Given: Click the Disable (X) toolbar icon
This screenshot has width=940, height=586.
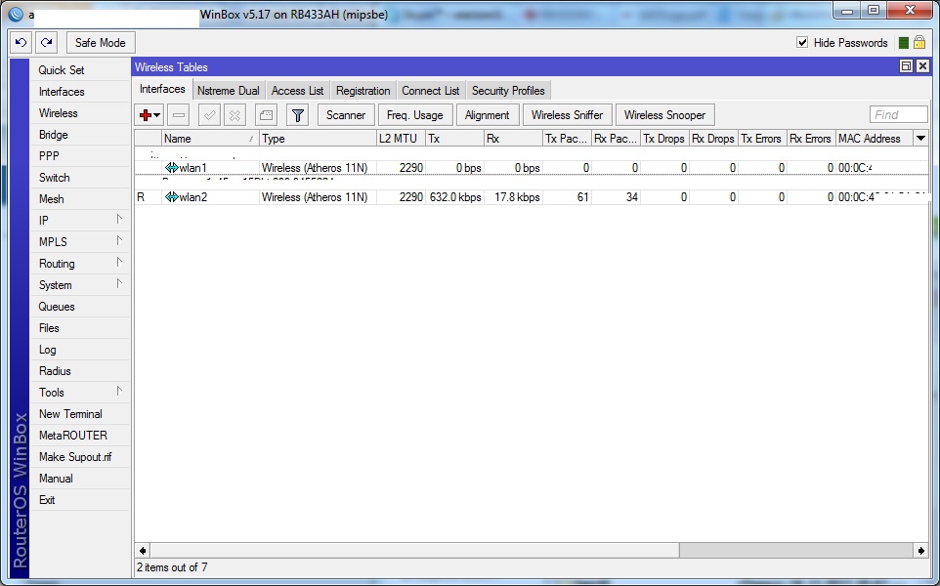Looking at the screenshot, I should [x=235, y=115].
